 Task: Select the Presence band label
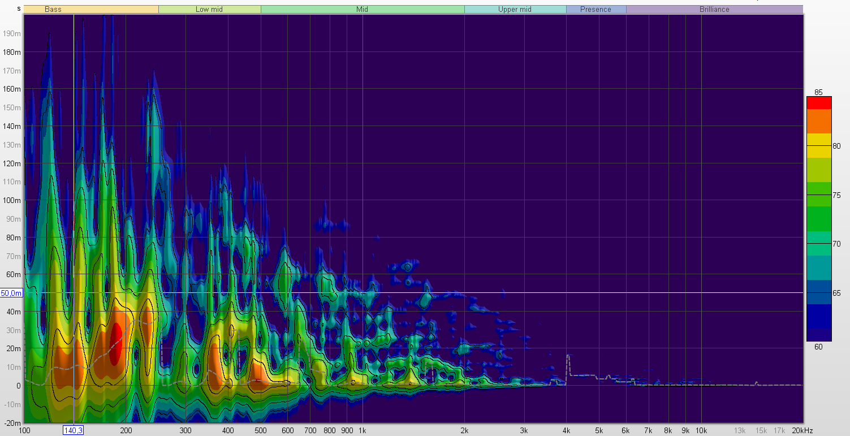[x=596, y=9]
